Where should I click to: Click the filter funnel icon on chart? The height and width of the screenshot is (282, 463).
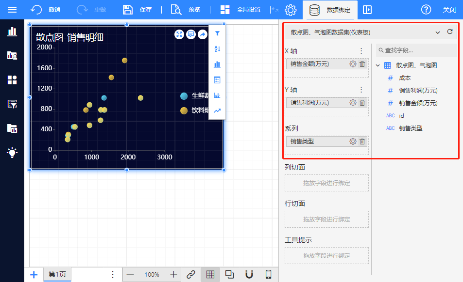tap(217, 33)
